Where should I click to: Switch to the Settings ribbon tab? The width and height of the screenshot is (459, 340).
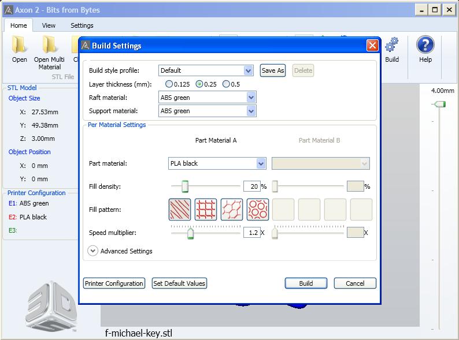[82, 25]
